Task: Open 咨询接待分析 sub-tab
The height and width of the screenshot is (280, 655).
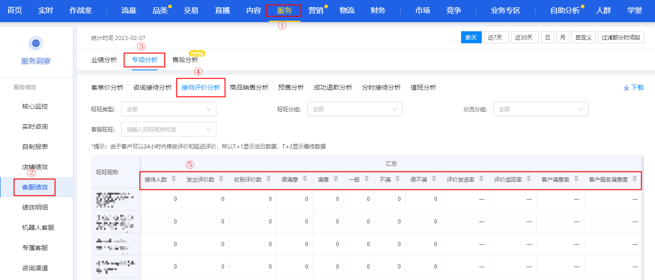Action: [152, 87]
